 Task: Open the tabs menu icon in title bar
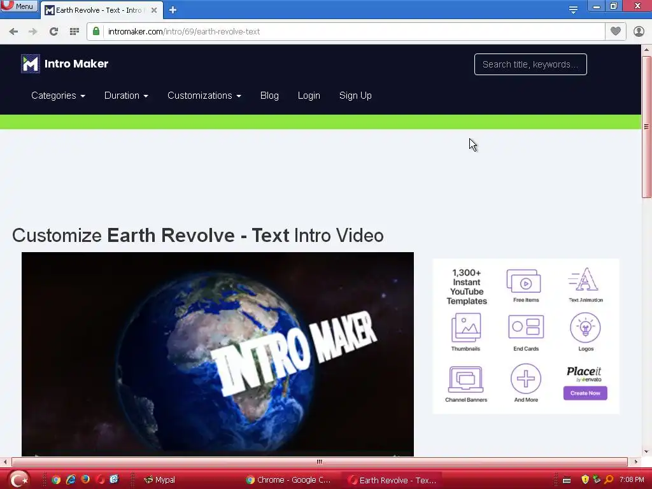573,10
